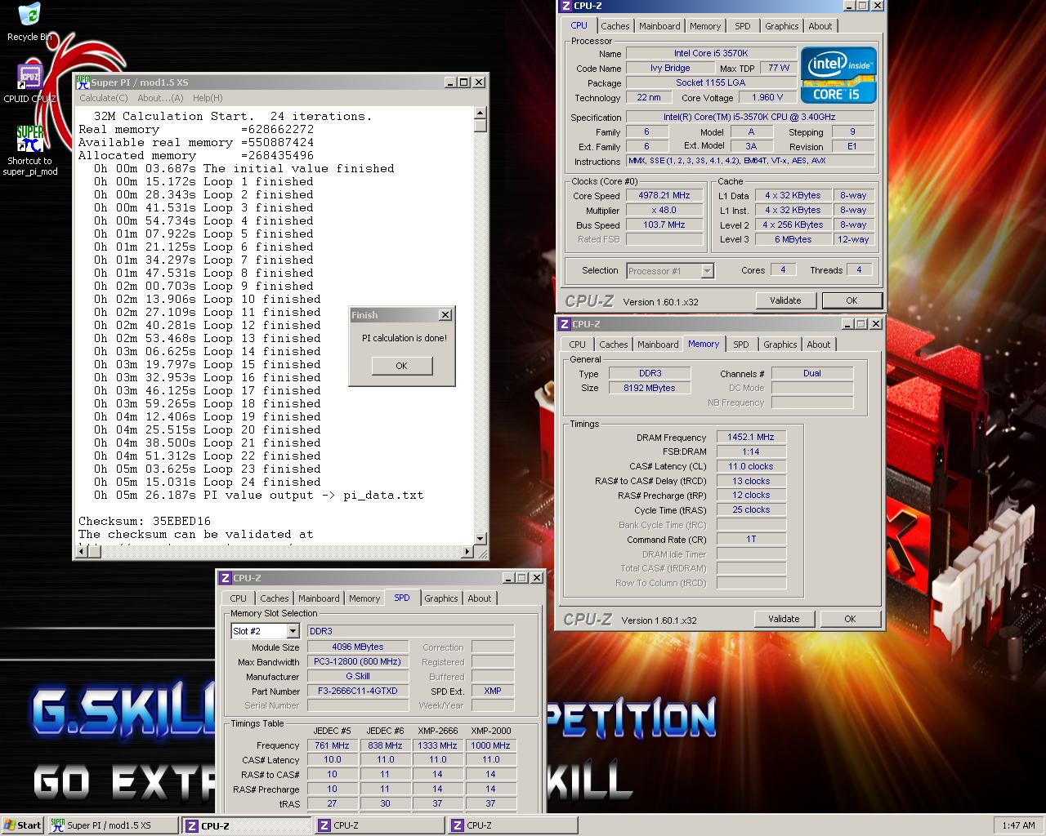Screen dimensions: 1046x836
Task: Switch to CPU tab in the SPD window
Action: [239, 598]
